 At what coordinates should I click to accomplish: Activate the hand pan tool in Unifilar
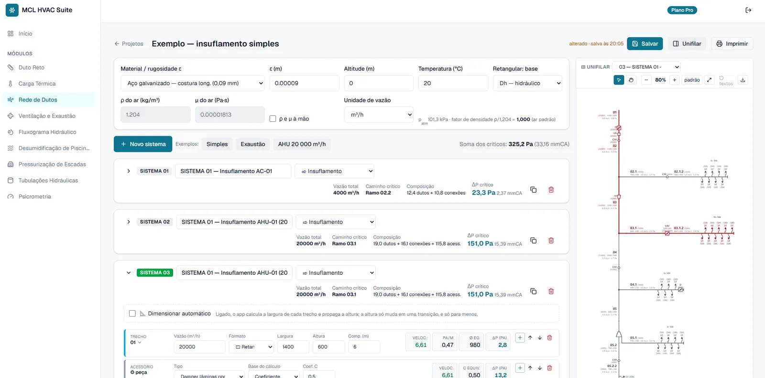(x=631, y=80)
